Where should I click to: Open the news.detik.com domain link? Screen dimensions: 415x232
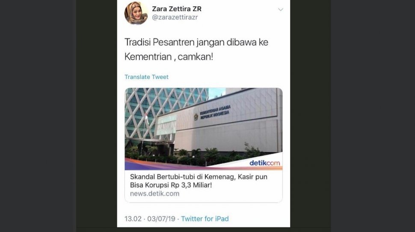coord(154,194)
